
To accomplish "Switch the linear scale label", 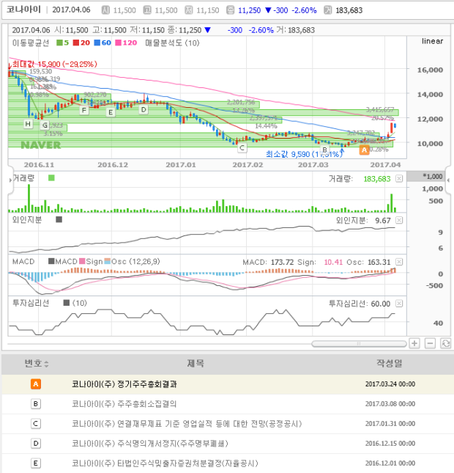I will click(432, 41).
